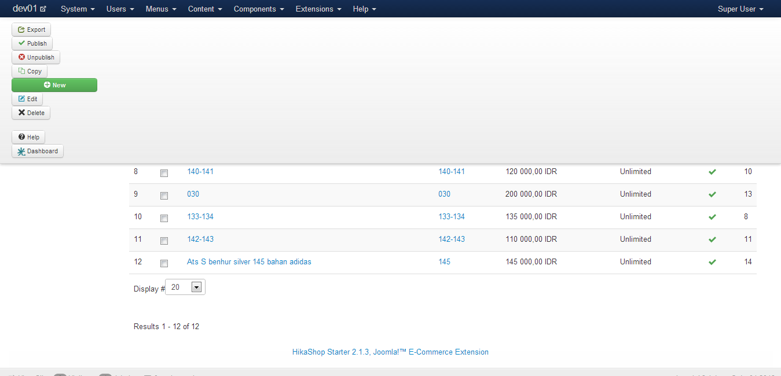The width and height of the screenshot is (781, 376).
Task: Click the Publish toolbar button
Action: 32,43
